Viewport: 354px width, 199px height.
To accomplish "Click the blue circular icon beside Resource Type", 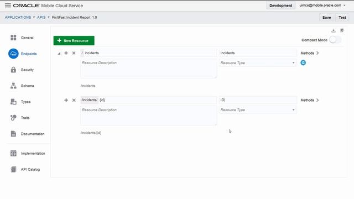I will 303,62.
